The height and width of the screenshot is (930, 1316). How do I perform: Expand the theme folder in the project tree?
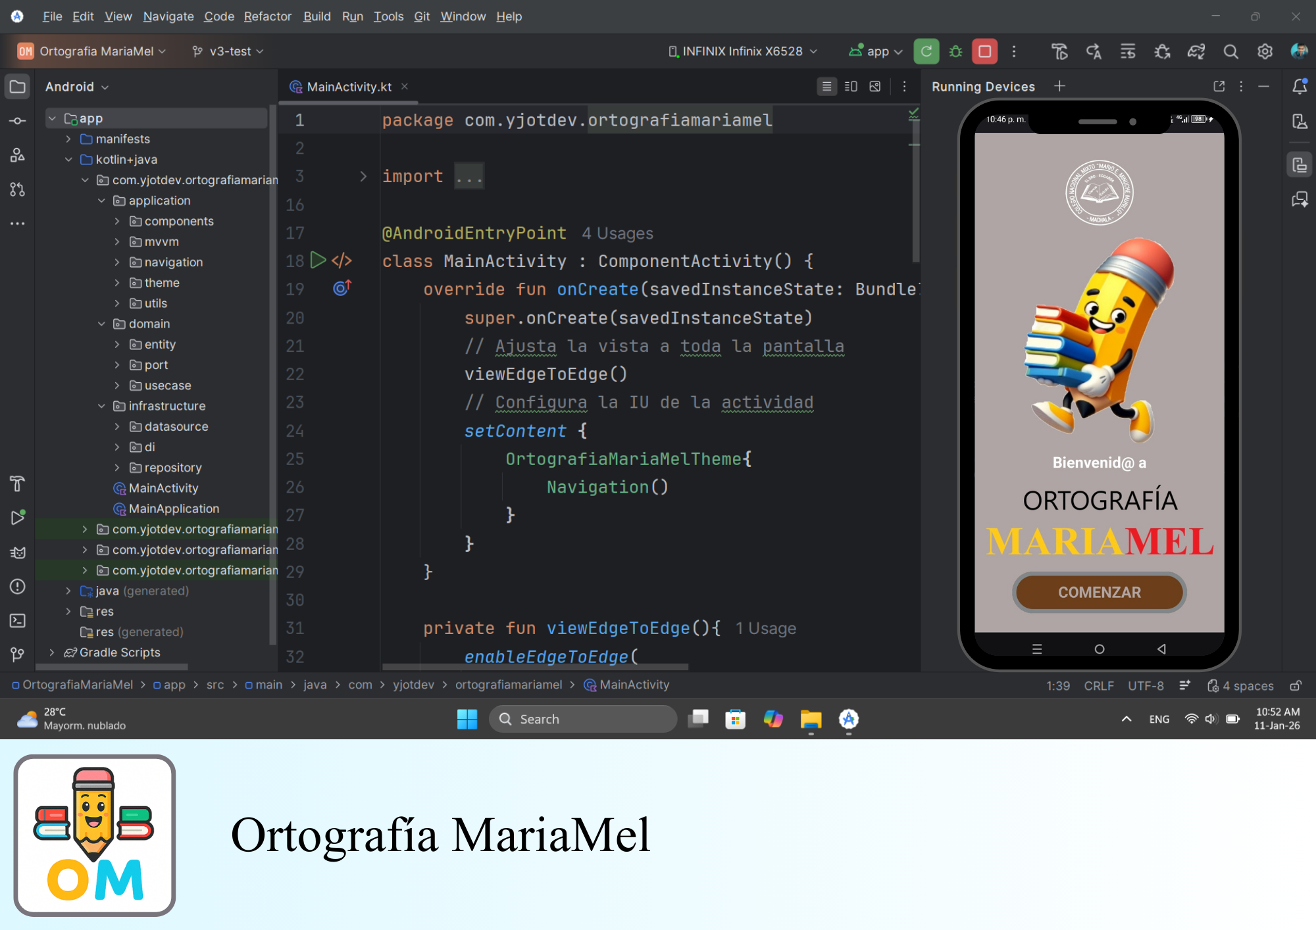click(117, 282)
